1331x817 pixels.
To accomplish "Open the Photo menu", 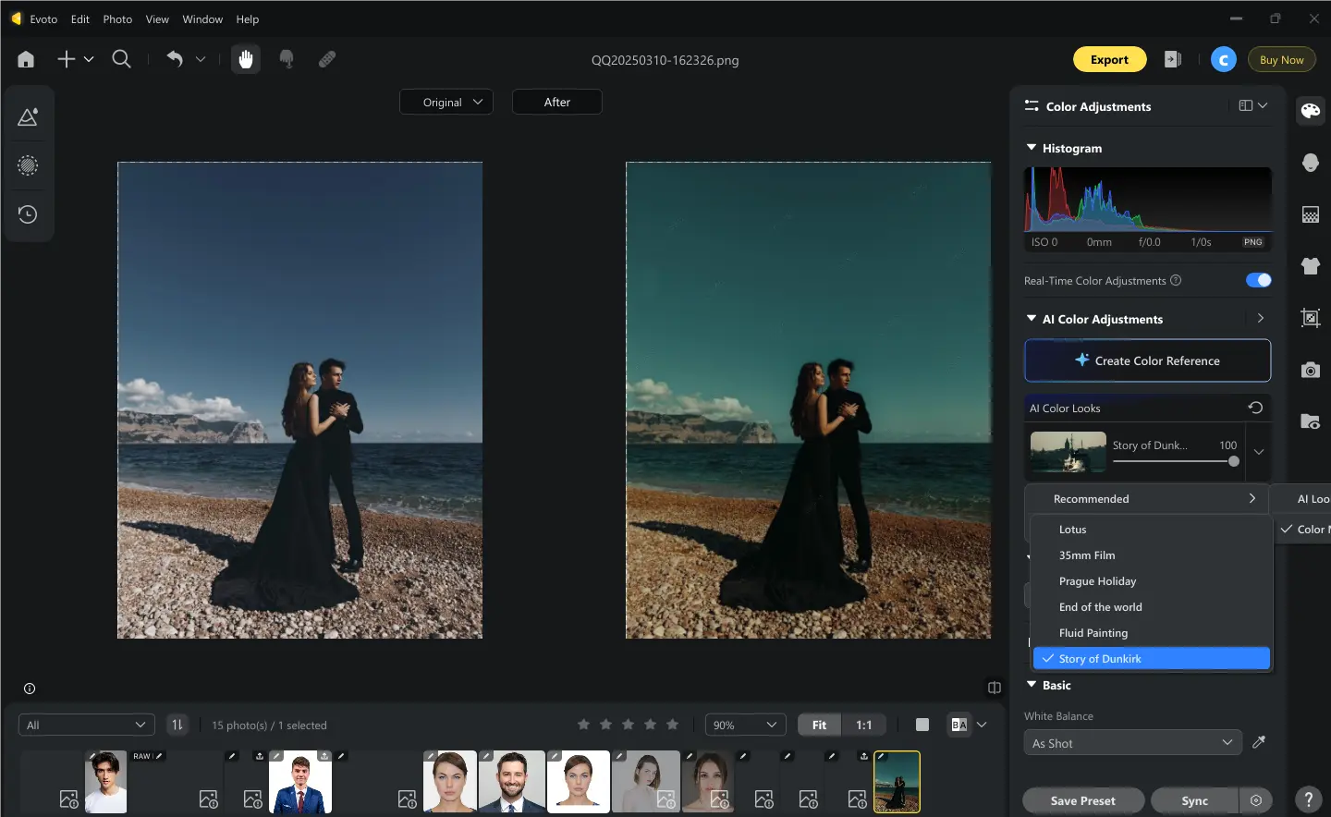I will coord(117,18).
